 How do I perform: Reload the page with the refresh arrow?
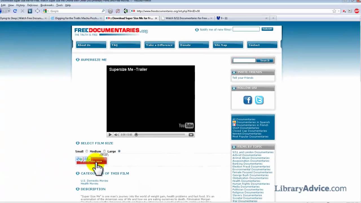(15, 11)
